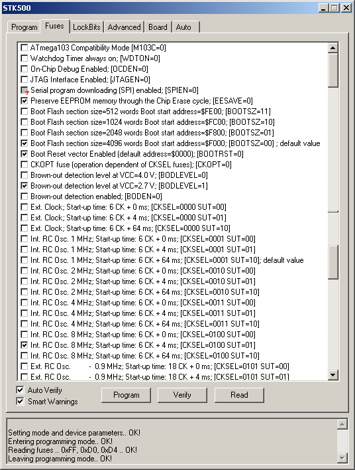Screen dimensions: 355x470
Task: Click the 'Reading fuses .. 0xFF, 0xD0, 0xD4' log line
Action: pos(73,450)
